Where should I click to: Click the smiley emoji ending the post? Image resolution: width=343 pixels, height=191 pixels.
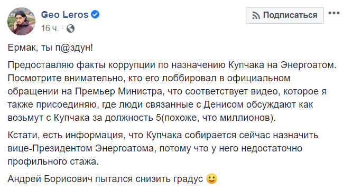[211, 179]
